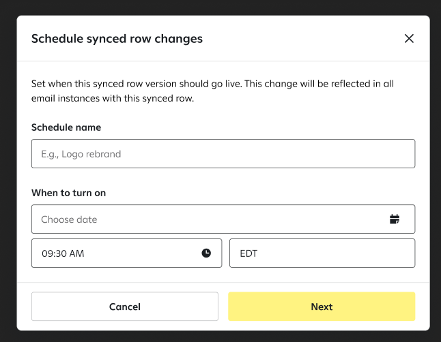Open the EDT timezone selector
This screenshot has height=342, width=441.
[x=322, y=253]
